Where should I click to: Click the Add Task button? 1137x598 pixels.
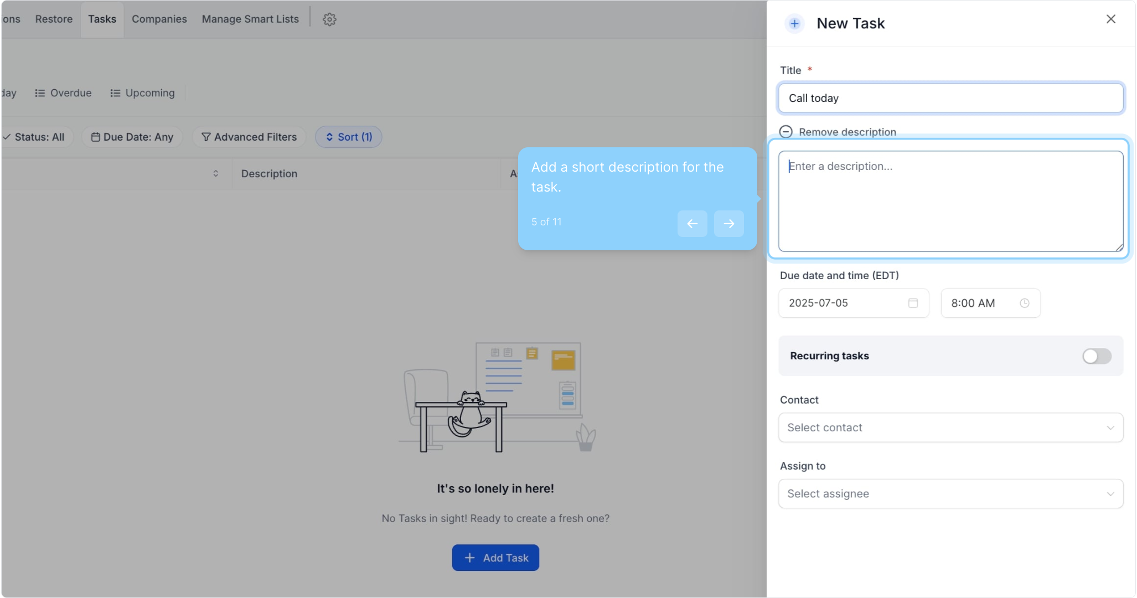click(495, 558)
